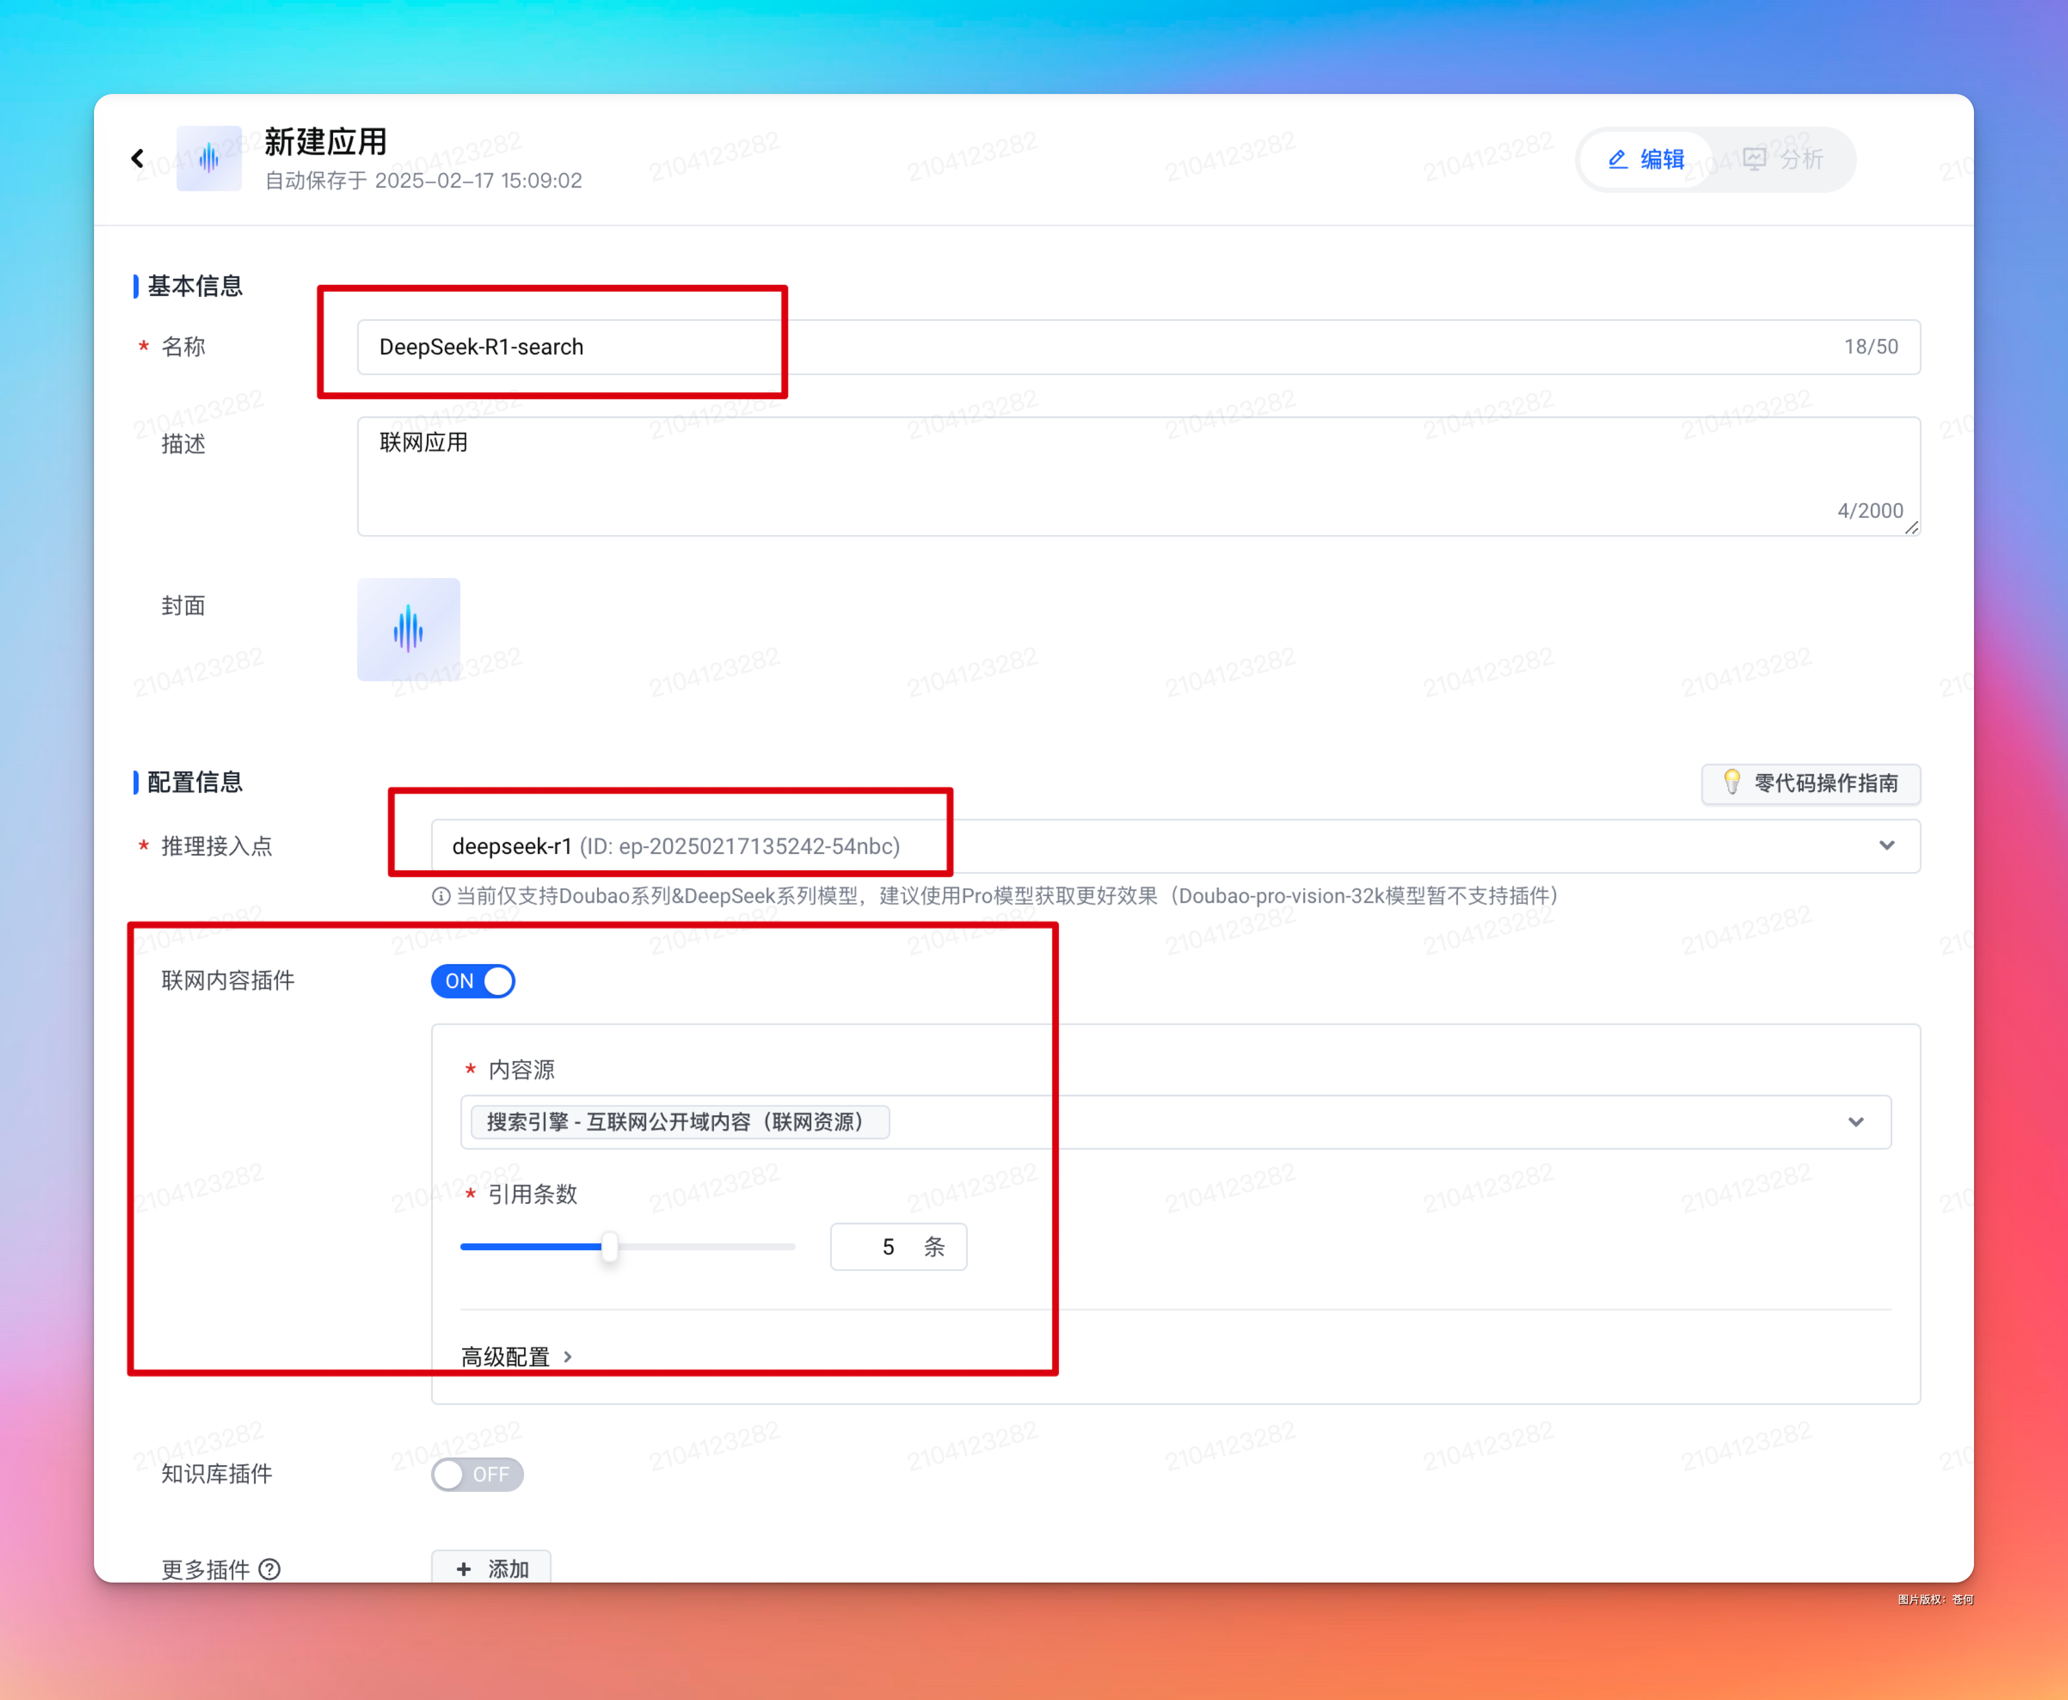Click the info icon beside model hint

[x=441, y=896]
